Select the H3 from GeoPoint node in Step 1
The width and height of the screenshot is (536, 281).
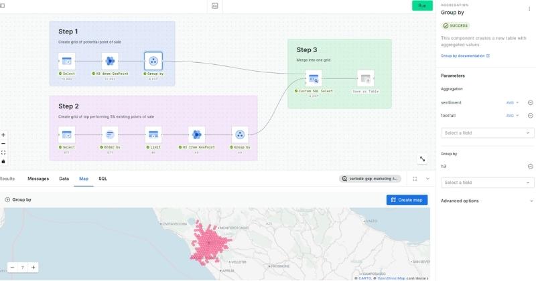pos(109,62)
